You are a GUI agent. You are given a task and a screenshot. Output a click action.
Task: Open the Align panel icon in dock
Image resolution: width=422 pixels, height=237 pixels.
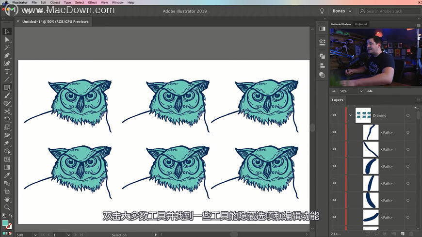tap(322, 65)
